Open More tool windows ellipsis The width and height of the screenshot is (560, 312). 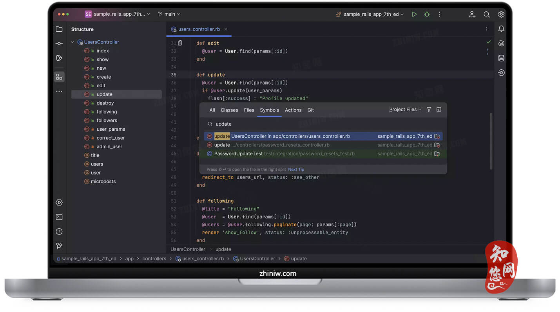point(59,91)
